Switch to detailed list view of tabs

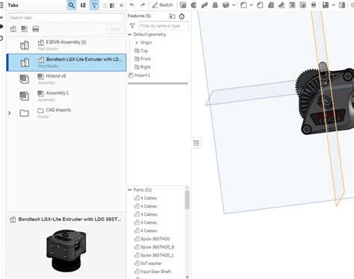coord(112,5)
